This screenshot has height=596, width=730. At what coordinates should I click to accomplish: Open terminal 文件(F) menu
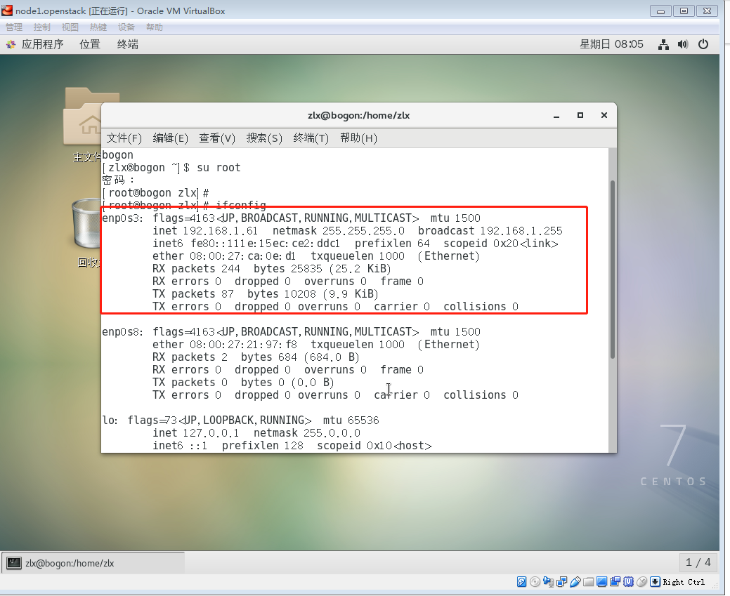click(x=124, y=138)
